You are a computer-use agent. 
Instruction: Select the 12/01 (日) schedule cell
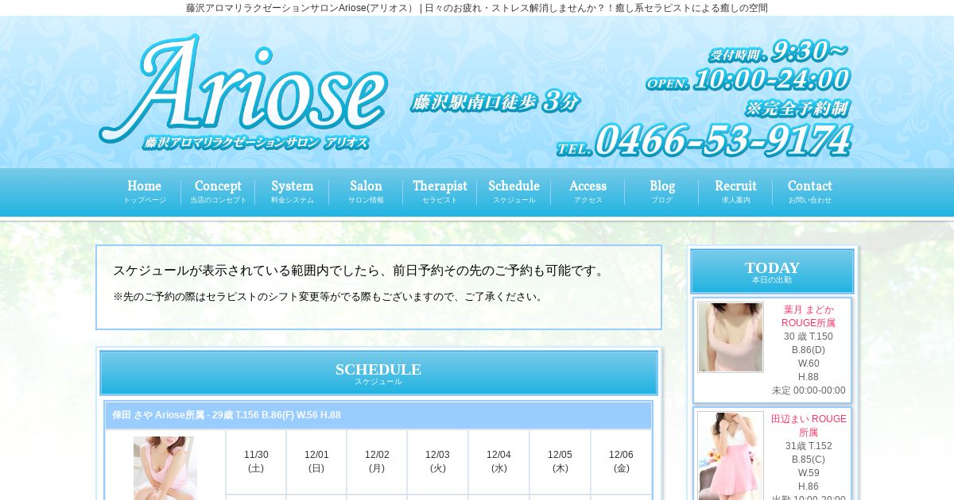point(316,461)
